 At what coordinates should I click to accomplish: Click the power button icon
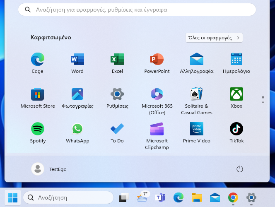pyautogui.click(x=239, y=169)
